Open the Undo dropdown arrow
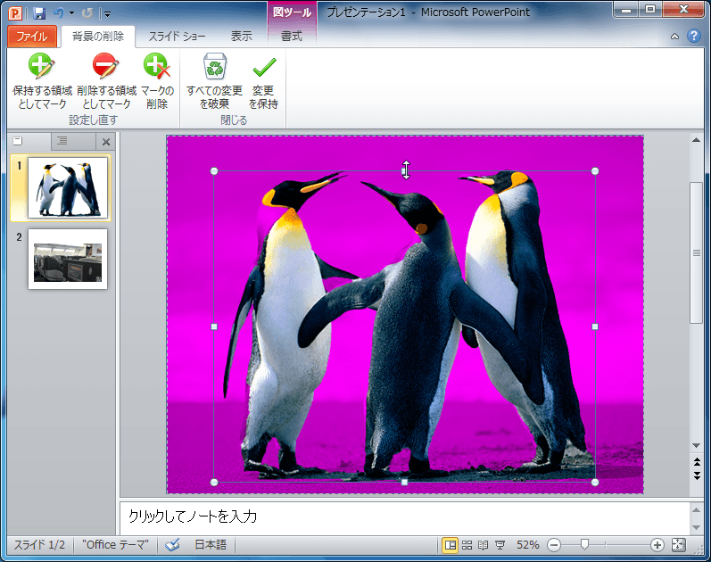This screenshot has height=562, width=711. 71,13
